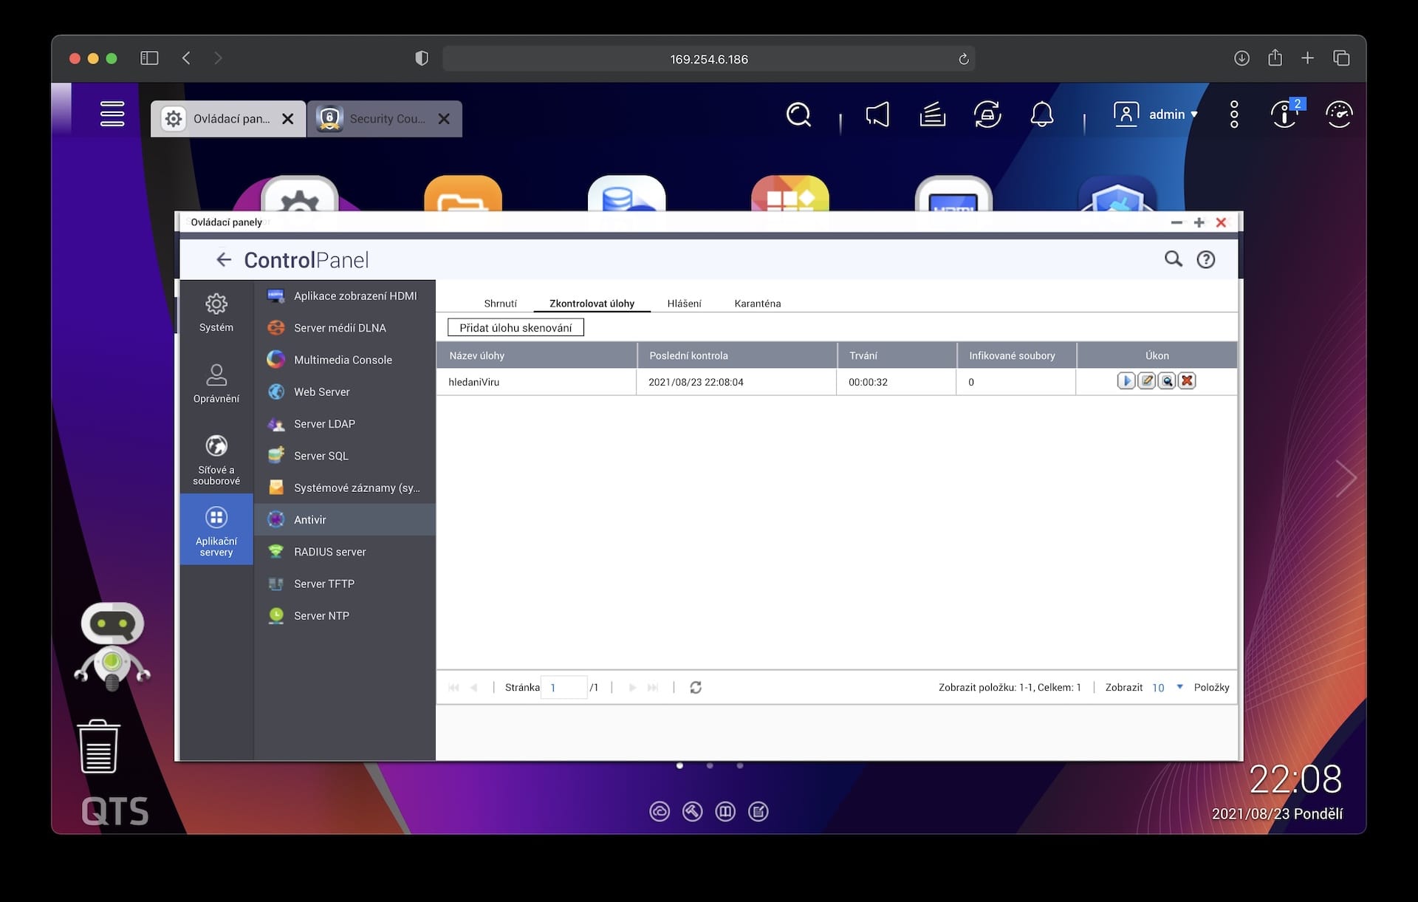The width and height of the screenshot is (1418, 902).
Task: Delete the hledaniViru scan task
Action: point(1187,381)
